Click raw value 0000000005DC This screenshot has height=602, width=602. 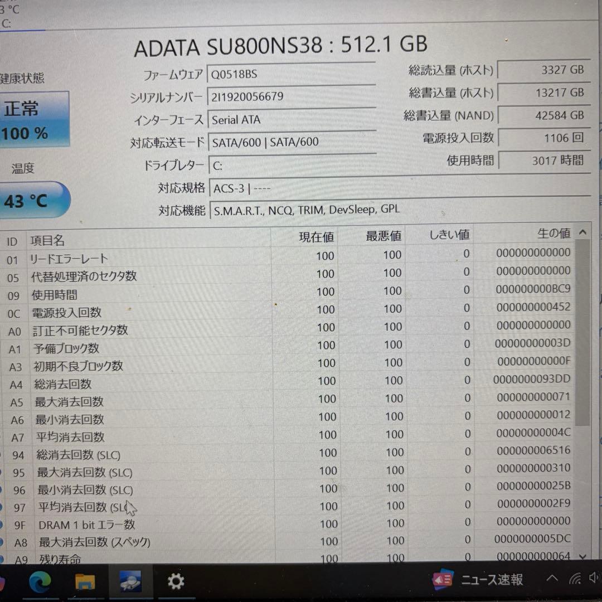(532, 538)
